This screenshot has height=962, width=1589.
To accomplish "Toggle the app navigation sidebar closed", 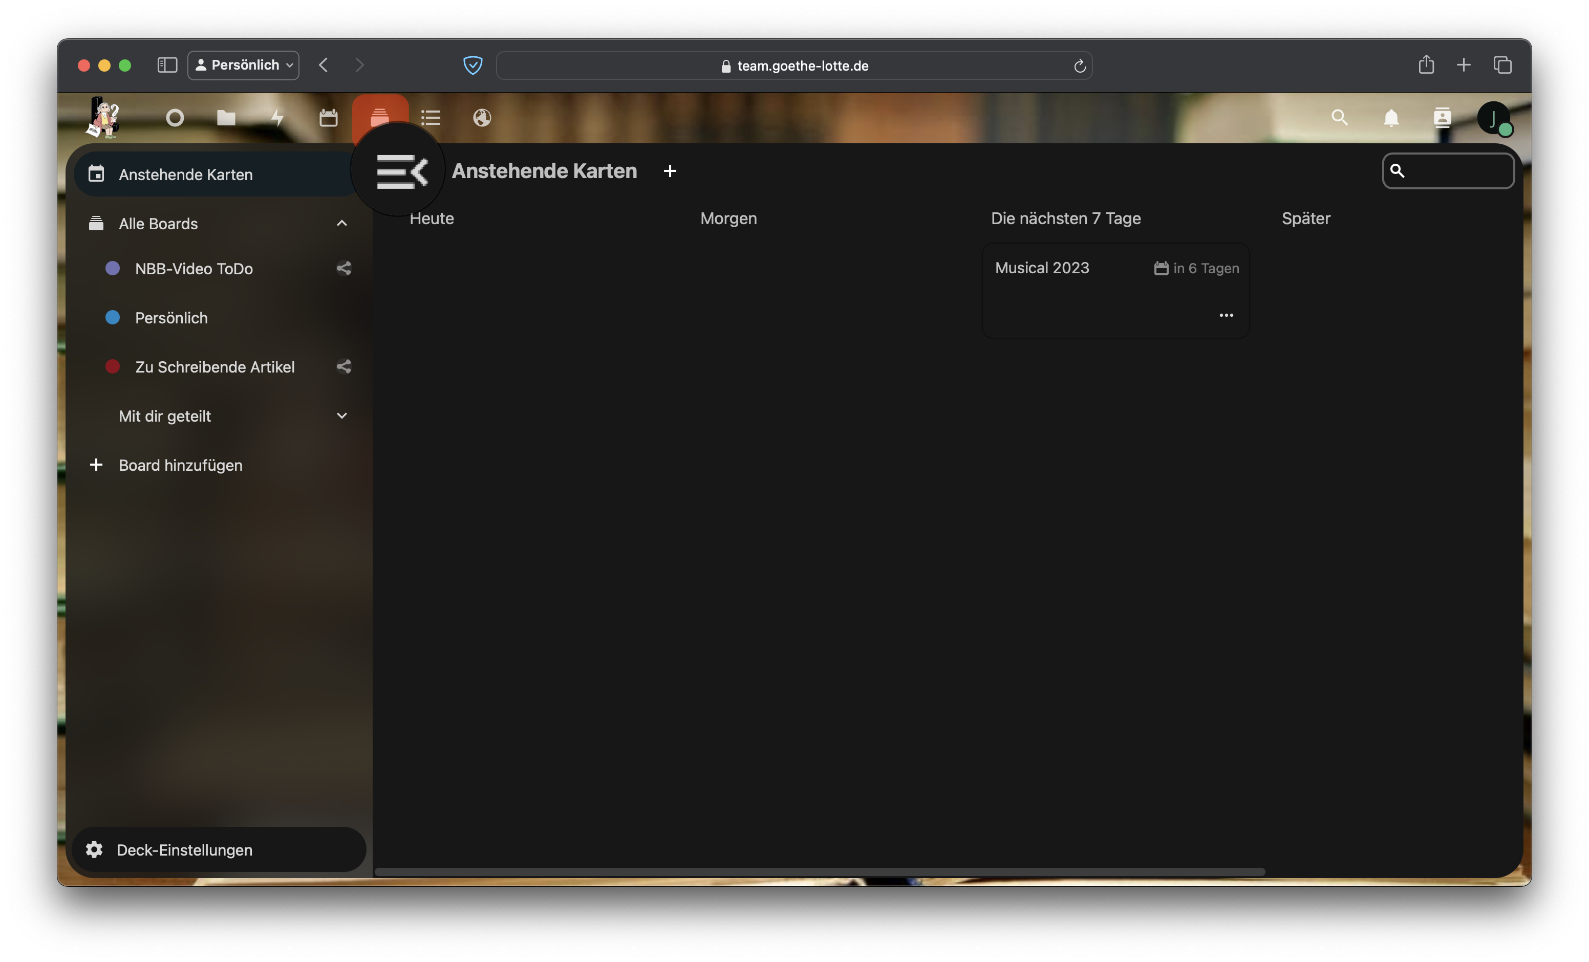I will [x=401, y=171].
